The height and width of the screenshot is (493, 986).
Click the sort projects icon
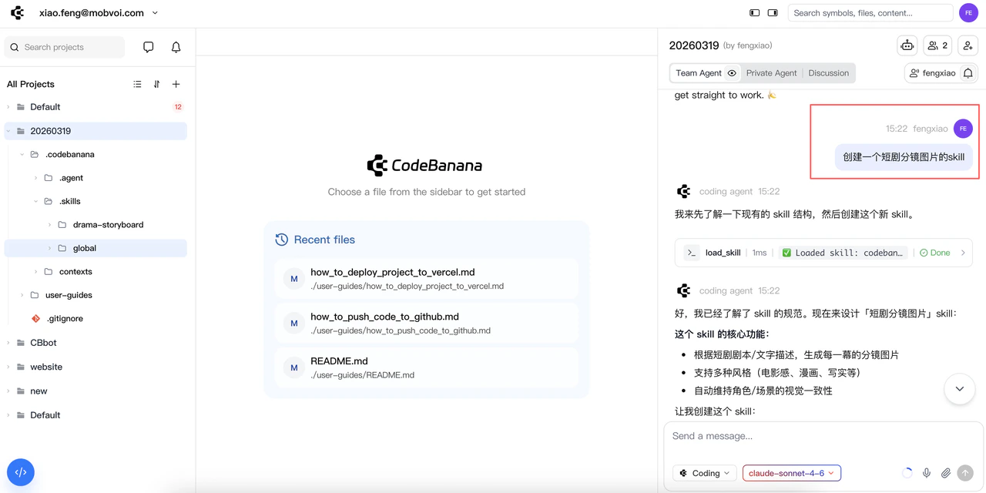[x=156, y=84]
